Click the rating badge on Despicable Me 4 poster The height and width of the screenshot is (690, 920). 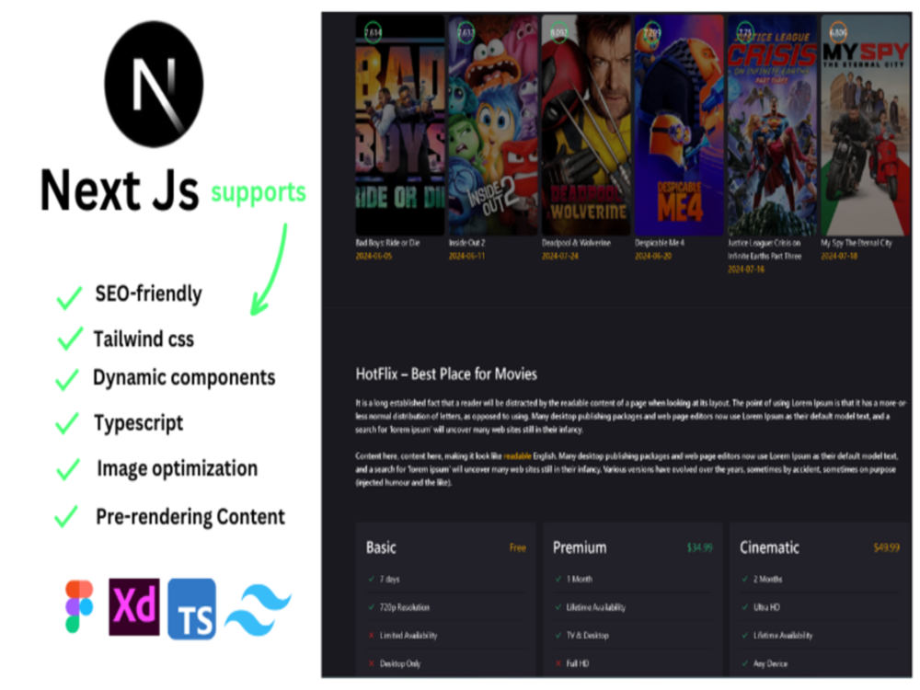tap(652, 32)
